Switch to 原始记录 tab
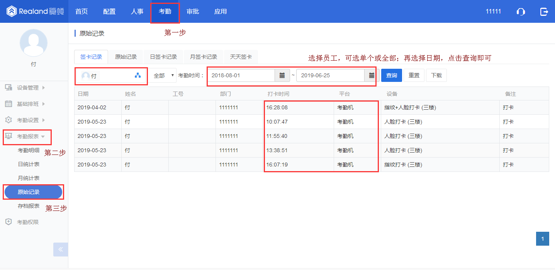This screenshot has width=555, height=270. point(126,57)
